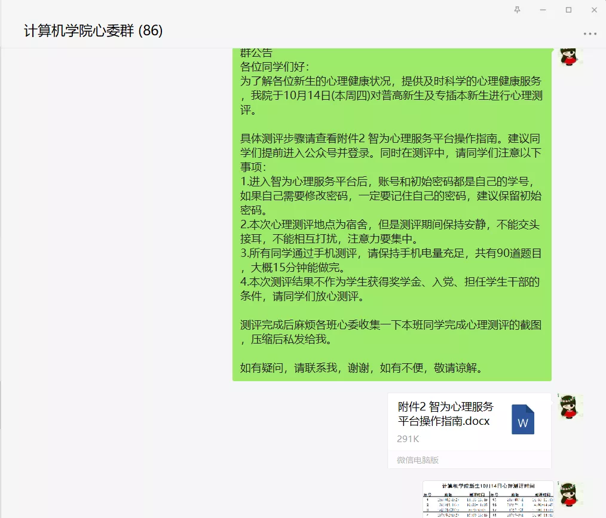Open file 附件2 智为心理服务平台操作指南.docx
Screen dimensions: 606x518
(x=446, y=413)
